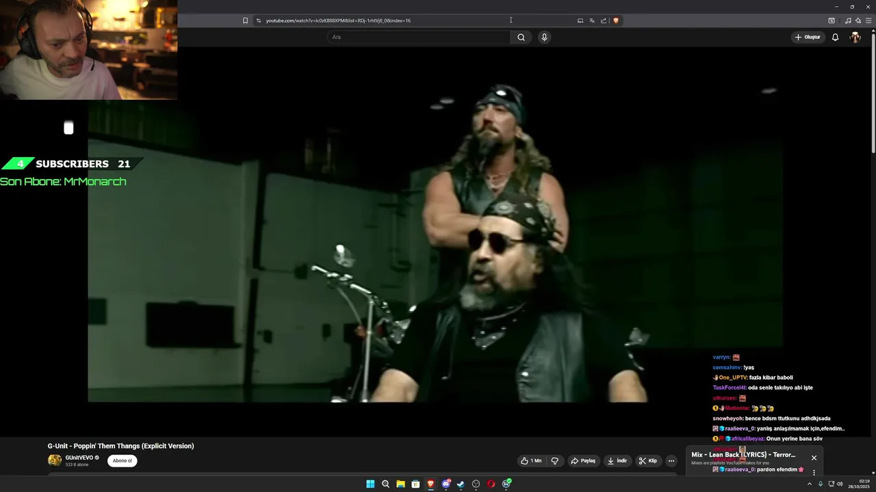This screenshot has width=876, height=492.
Task: Open the media playlist note icon in the toolbar
Action: 848,20
